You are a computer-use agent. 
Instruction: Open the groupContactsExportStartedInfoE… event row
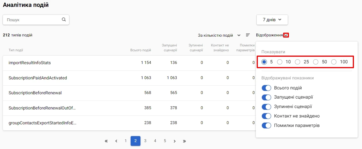(129, 123)
